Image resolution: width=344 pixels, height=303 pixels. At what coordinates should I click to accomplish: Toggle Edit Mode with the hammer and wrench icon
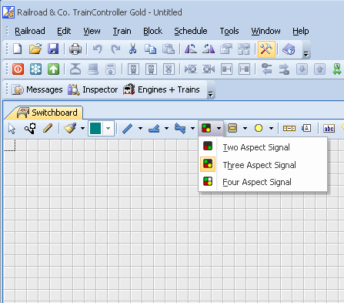[266, 49]
